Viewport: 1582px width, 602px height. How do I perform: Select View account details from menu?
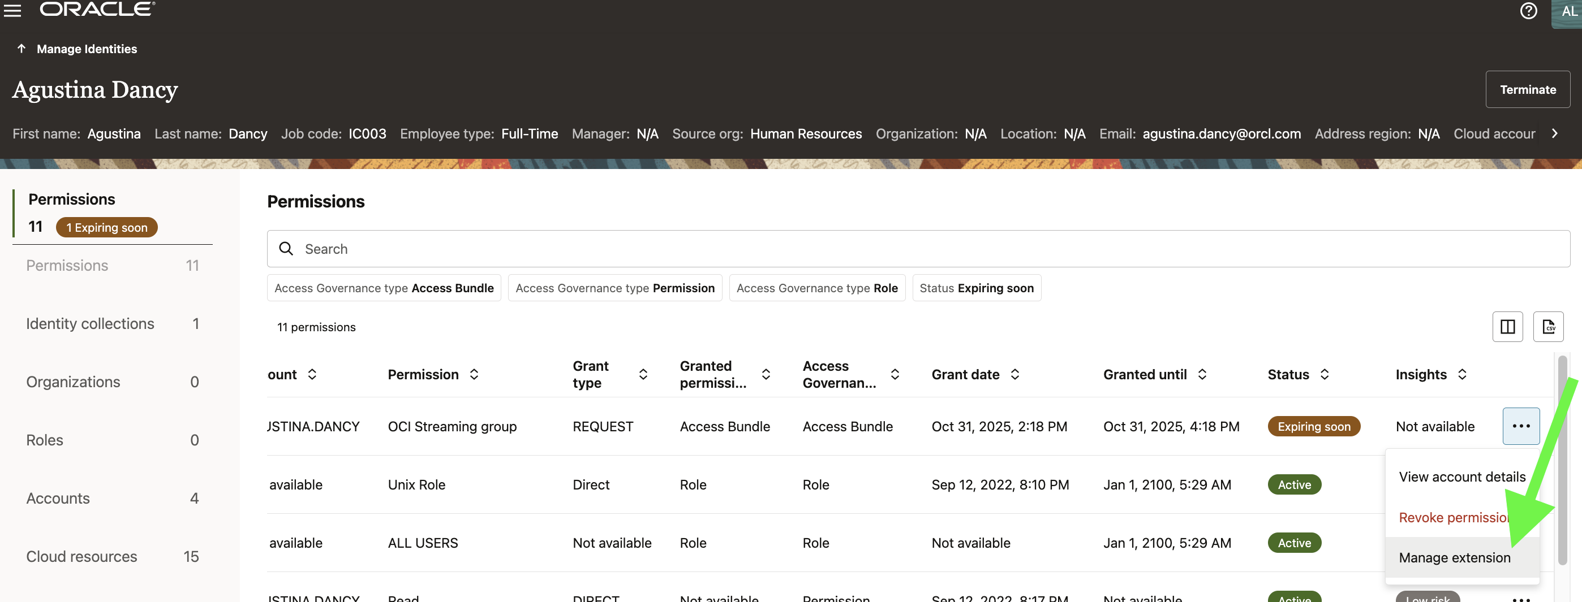[x=1461, y=476]
